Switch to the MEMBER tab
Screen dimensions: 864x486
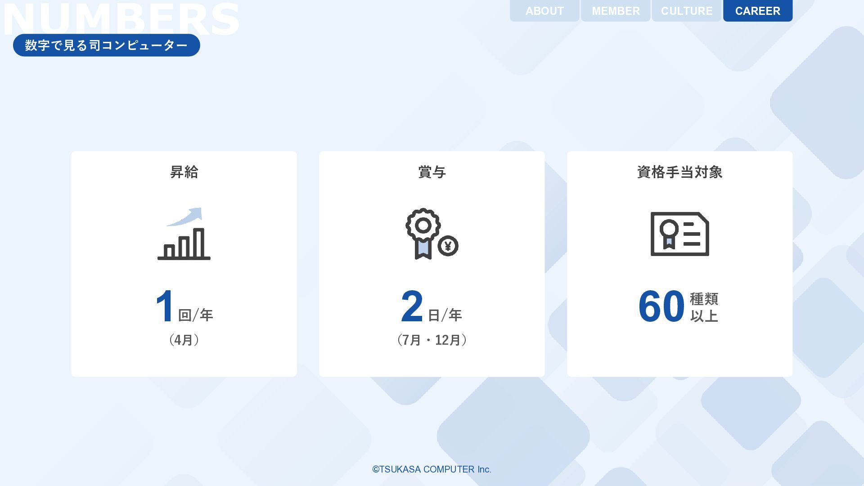click(x=616, y=11)
